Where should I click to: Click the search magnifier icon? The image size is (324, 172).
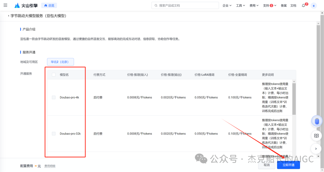(x=156, y=6)
